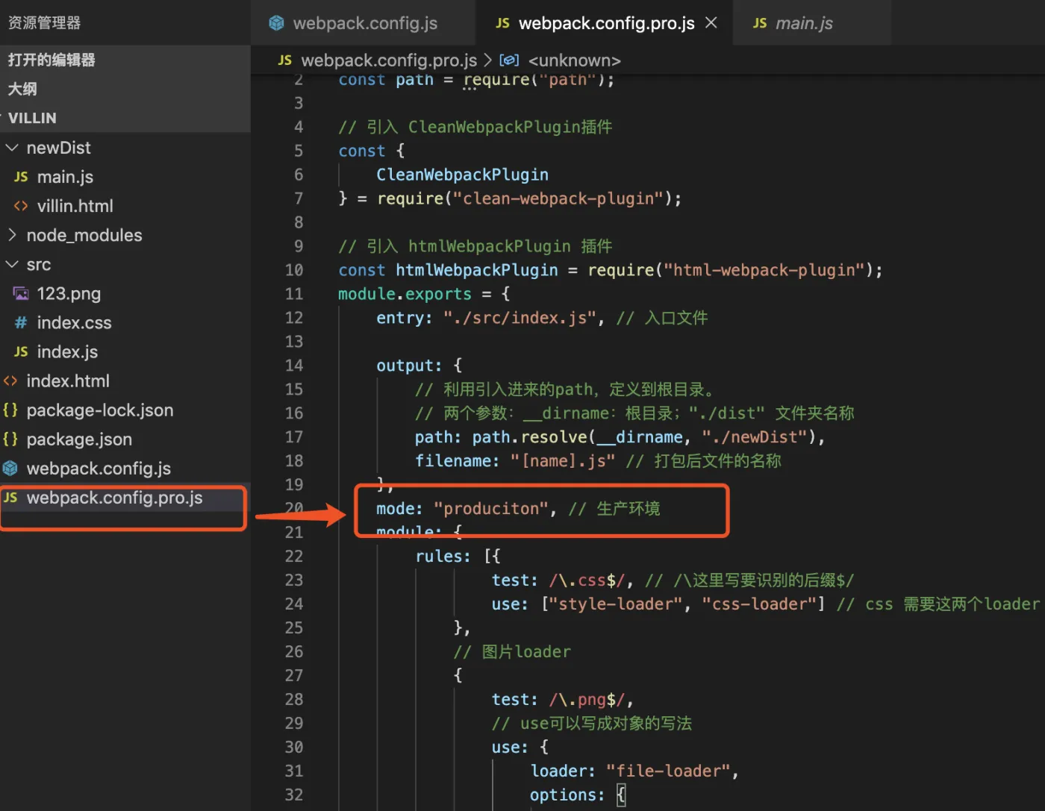Expand the node_modules folder
The image size is (1045, 811).
[125, 235]
